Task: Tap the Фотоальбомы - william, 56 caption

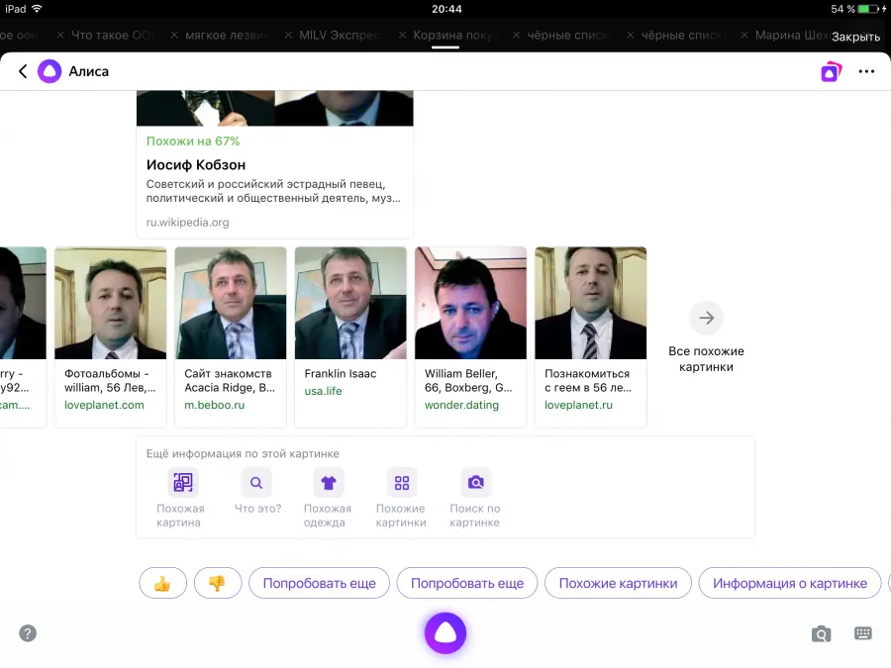Action: tap(110, 381)
